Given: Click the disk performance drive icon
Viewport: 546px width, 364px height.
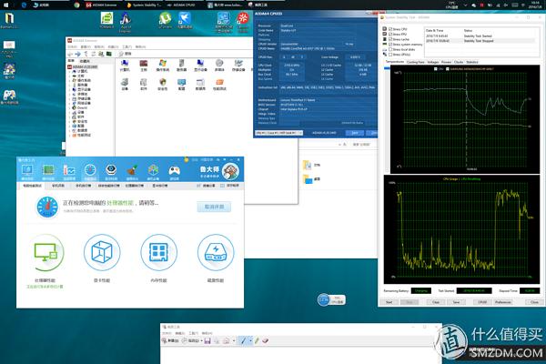Looking at the screenshot, I should 216,253.
